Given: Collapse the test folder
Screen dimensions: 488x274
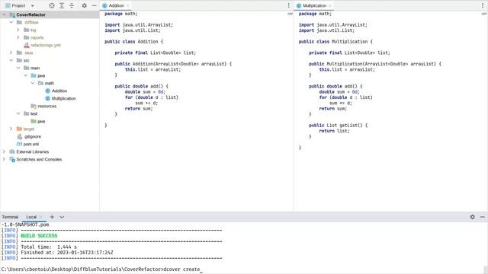Looking at the screenshot, I should 18,113.
